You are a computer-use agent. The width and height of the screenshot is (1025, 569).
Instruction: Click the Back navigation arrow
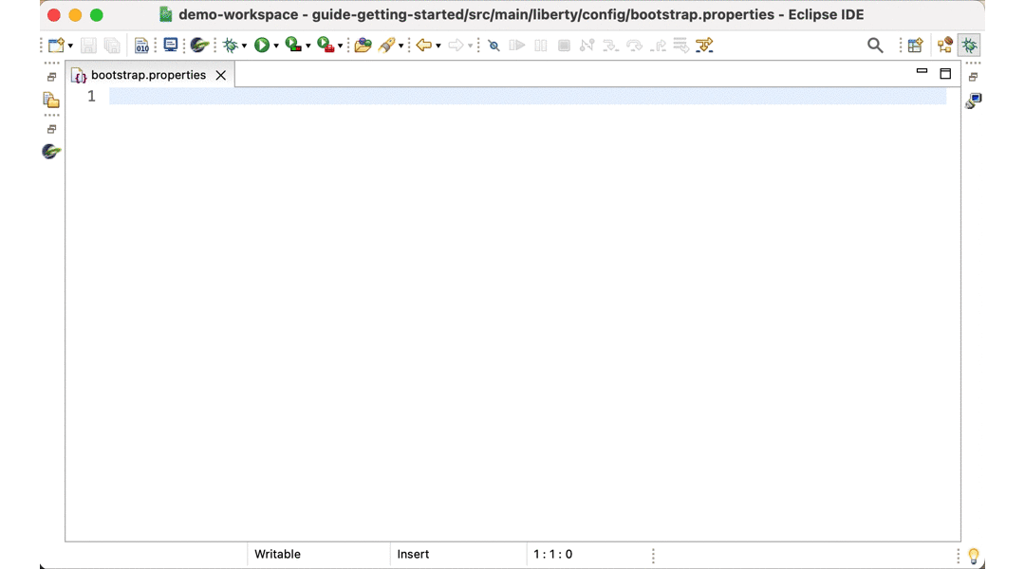coord(423,46)
